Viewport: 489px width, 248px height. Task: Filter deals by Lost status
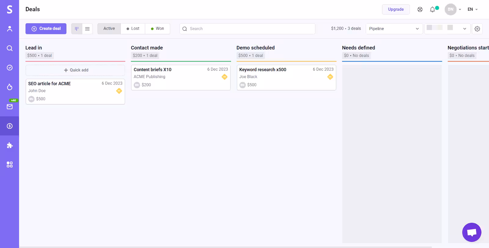(x=133, y=28)
